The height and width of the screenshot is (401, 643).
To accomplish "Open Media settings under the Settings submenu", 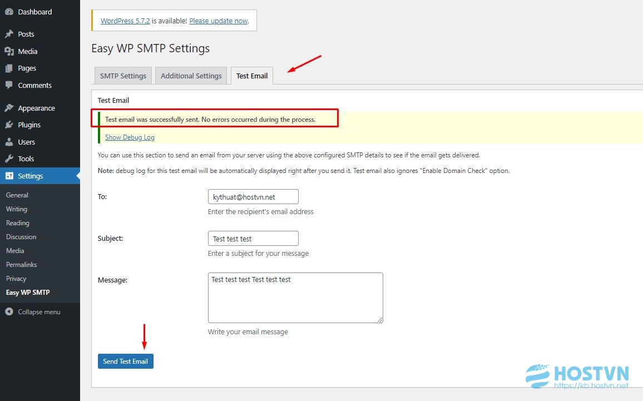I will (x=15, y=251).
